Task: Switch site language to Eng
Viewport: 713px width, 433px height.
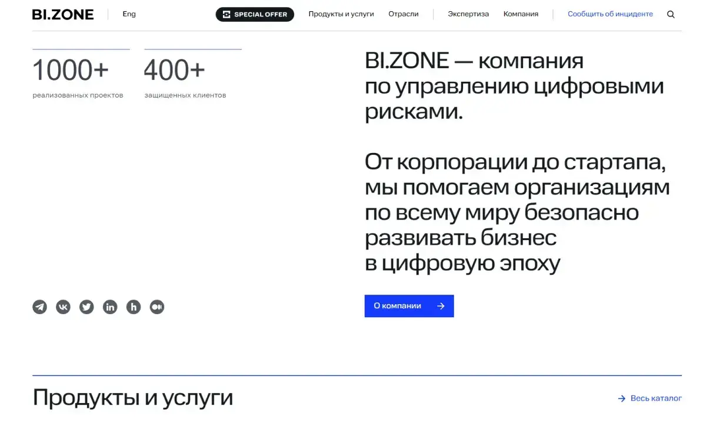Action: [x=129, y=14]
